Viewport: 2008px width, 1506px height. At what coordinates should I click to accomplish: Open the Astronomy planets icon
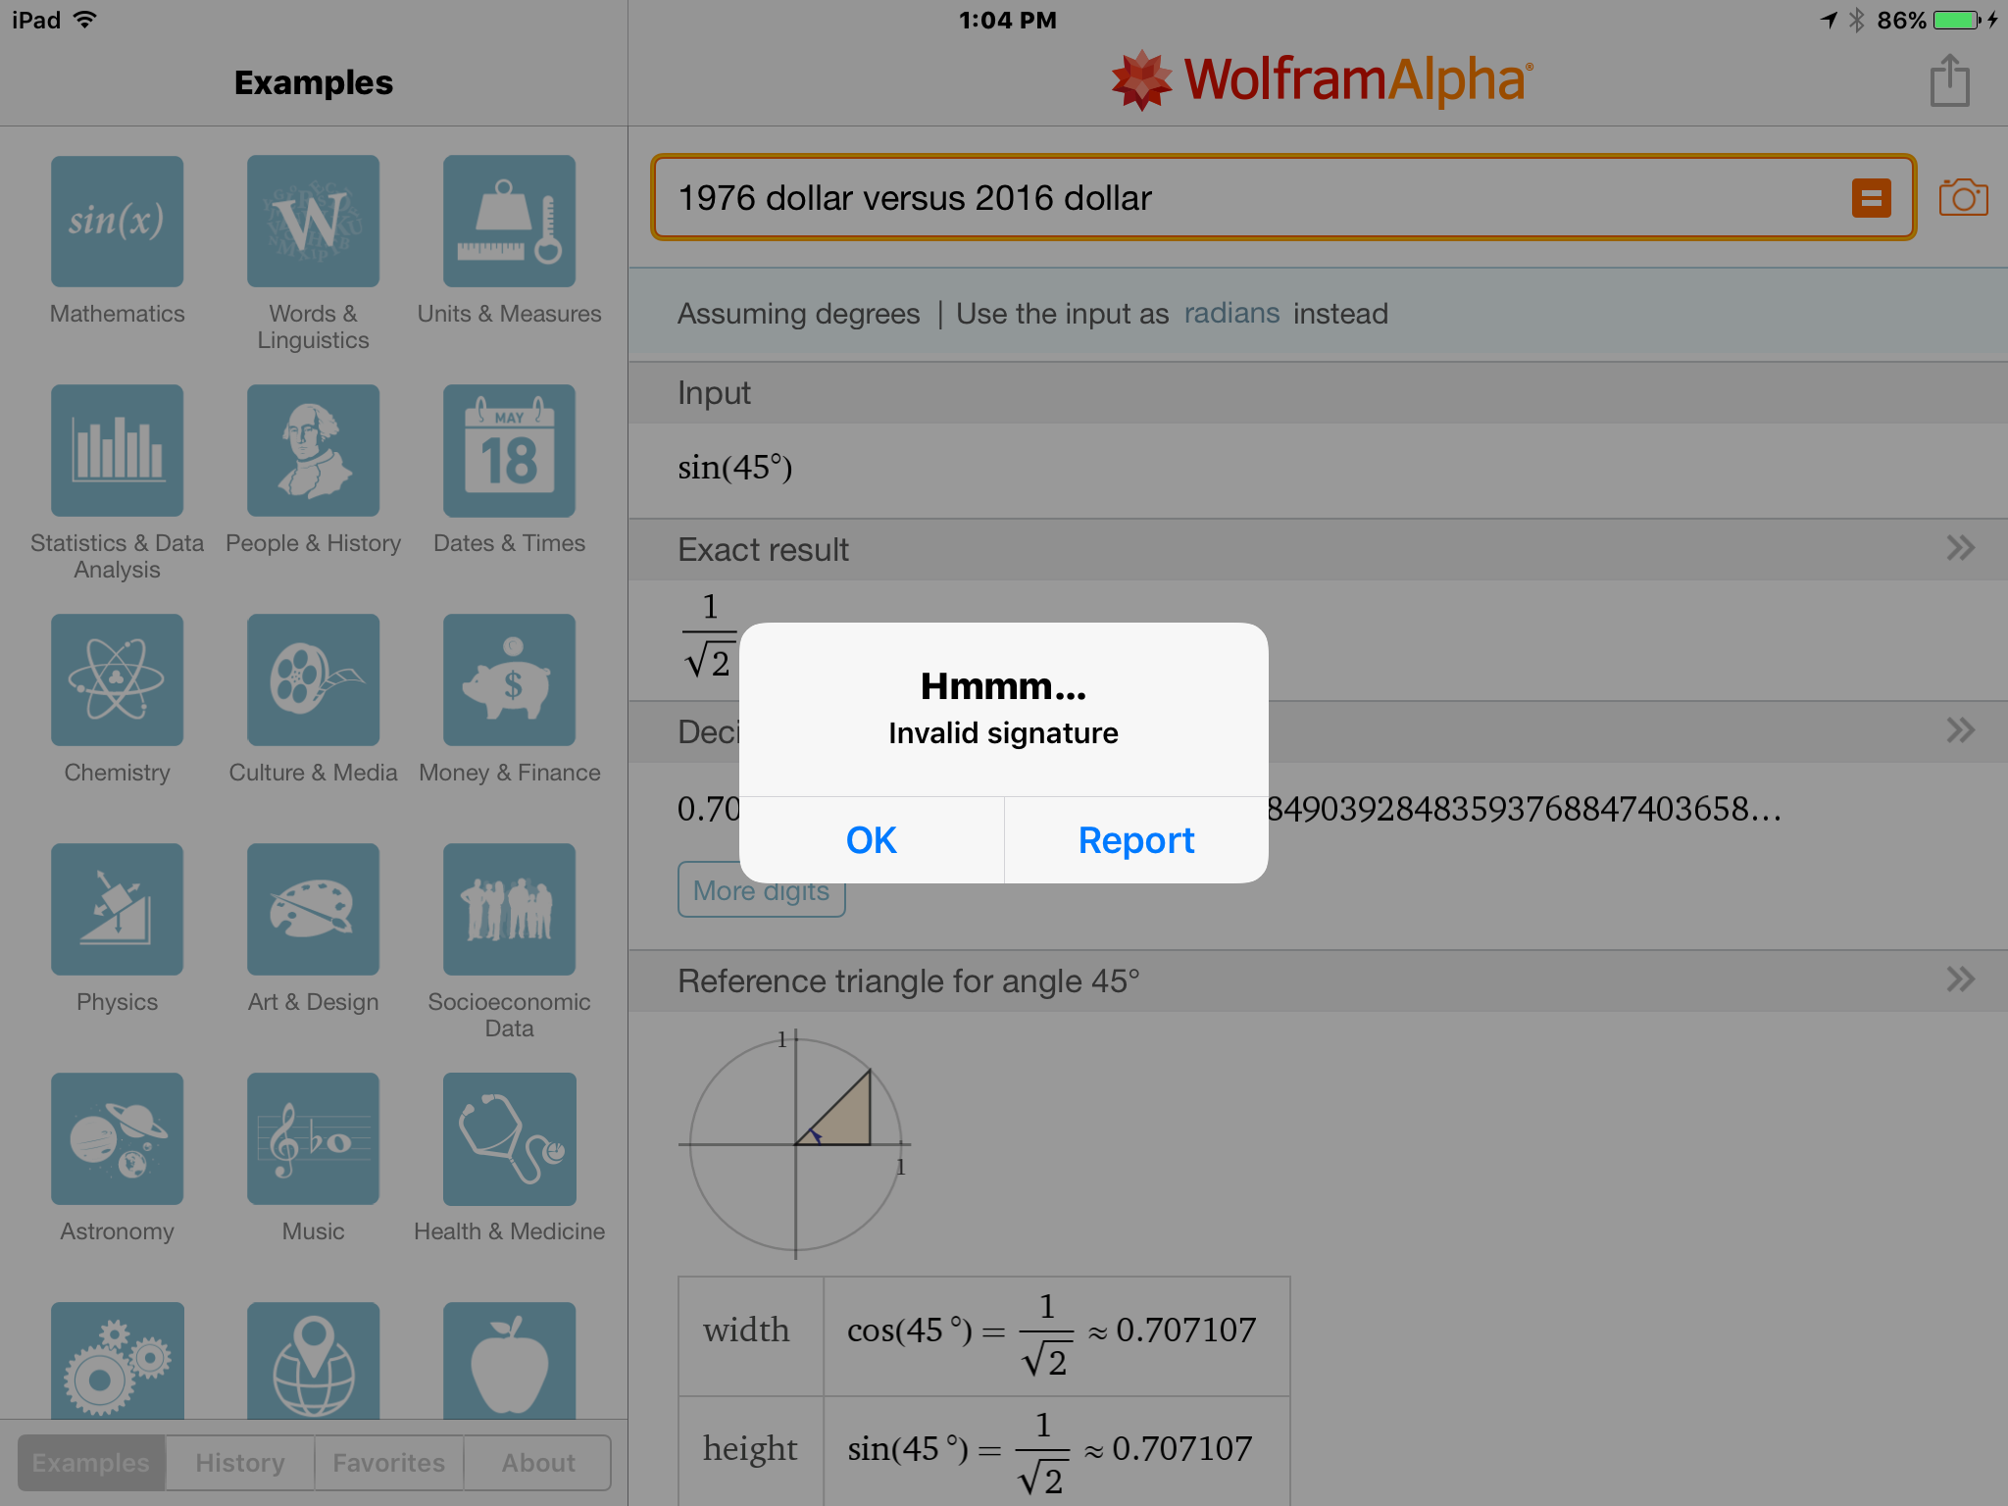pyautogui.click(x=117, y=1139)
